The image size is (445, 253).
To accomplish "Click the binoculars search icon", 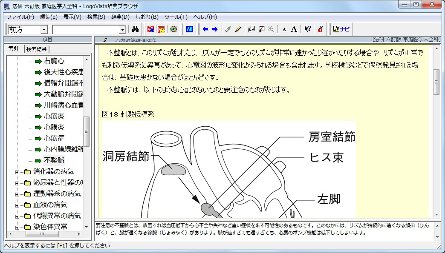I will pyautogui.click(x=136, y=29).
